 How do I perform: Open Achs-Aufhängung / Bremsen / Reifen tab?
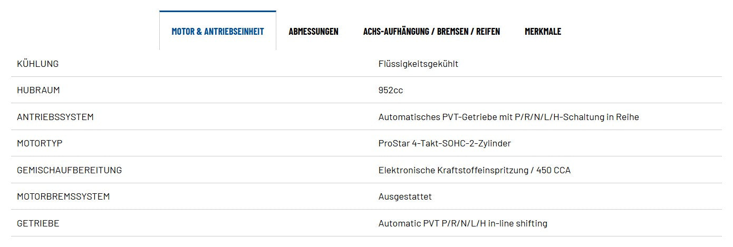click(x=431, y=31)
